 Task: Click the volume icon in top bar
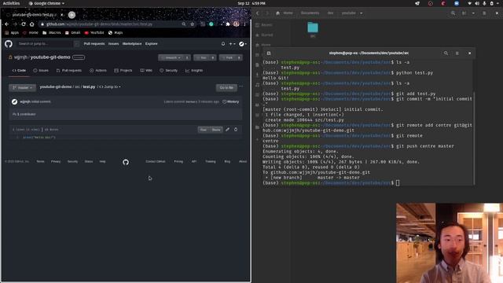(477, 3)
